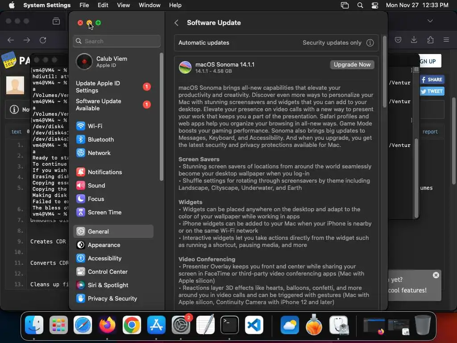Click the report link on webpage

[430, 132]
